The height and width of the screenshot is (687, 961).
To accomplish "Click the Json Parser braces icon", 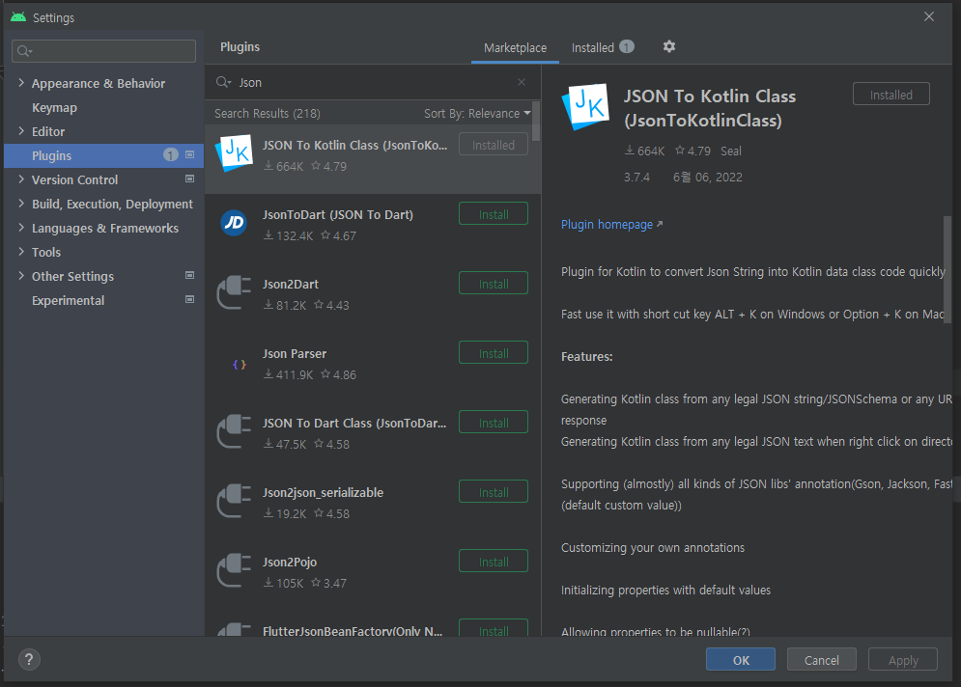I will click(239, 365).
